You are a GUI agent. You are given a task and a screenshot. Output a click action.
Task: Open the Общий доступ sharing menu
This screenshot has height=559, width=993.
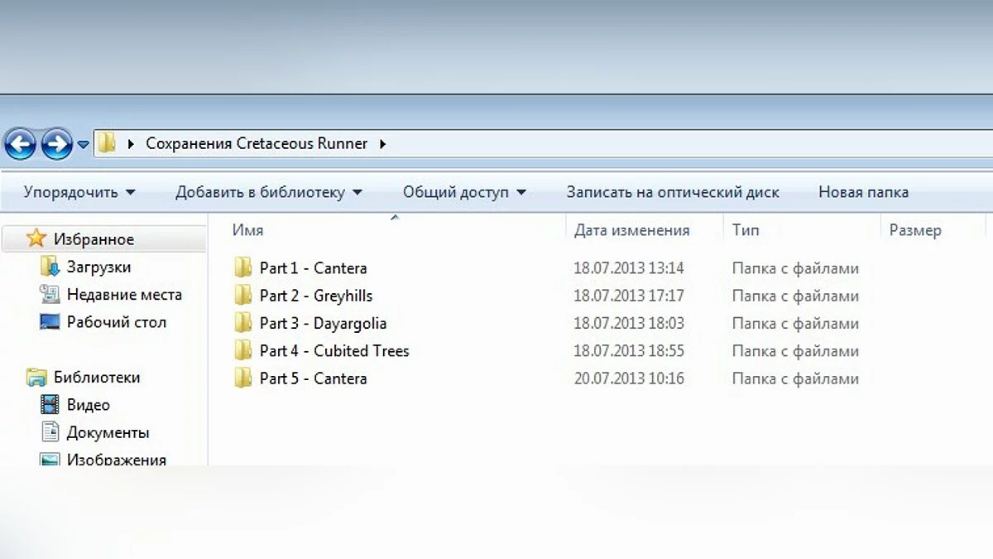[464, 192]
